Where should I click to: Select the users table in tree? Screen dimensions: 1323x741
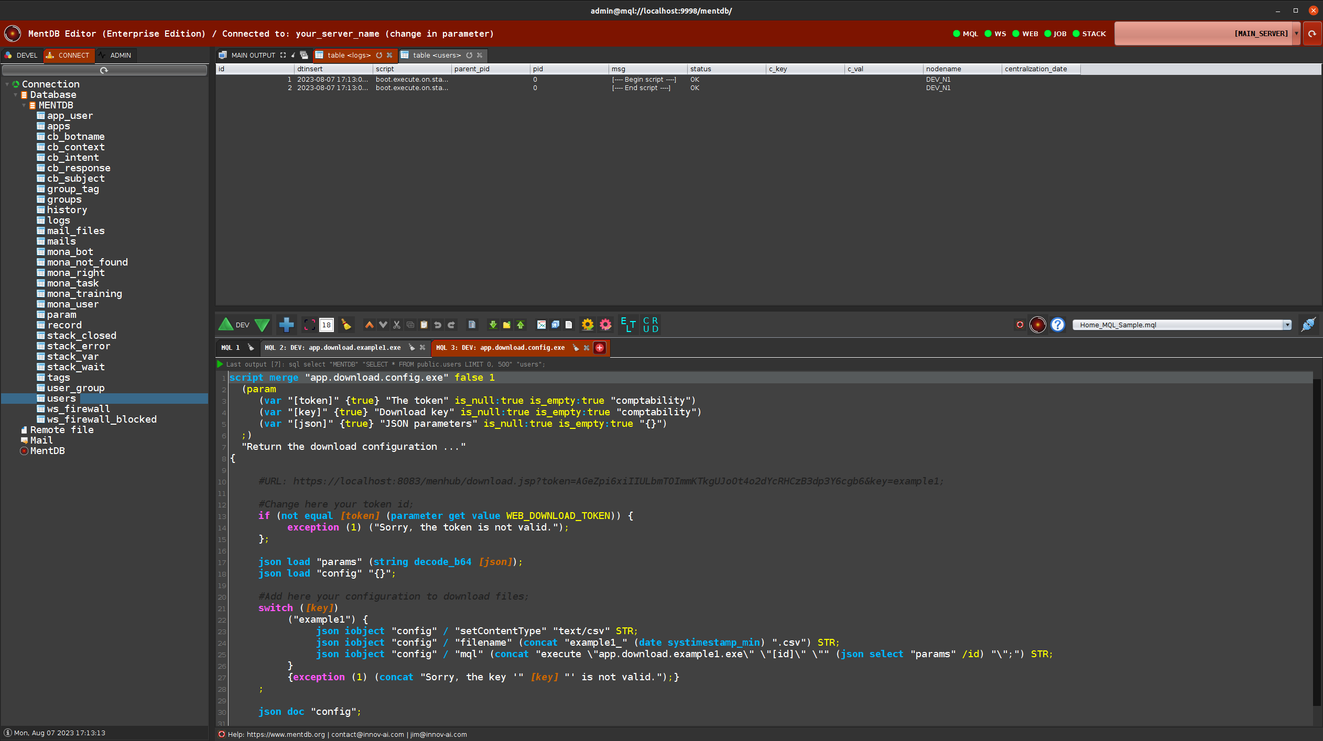click(x=61, y=399)
